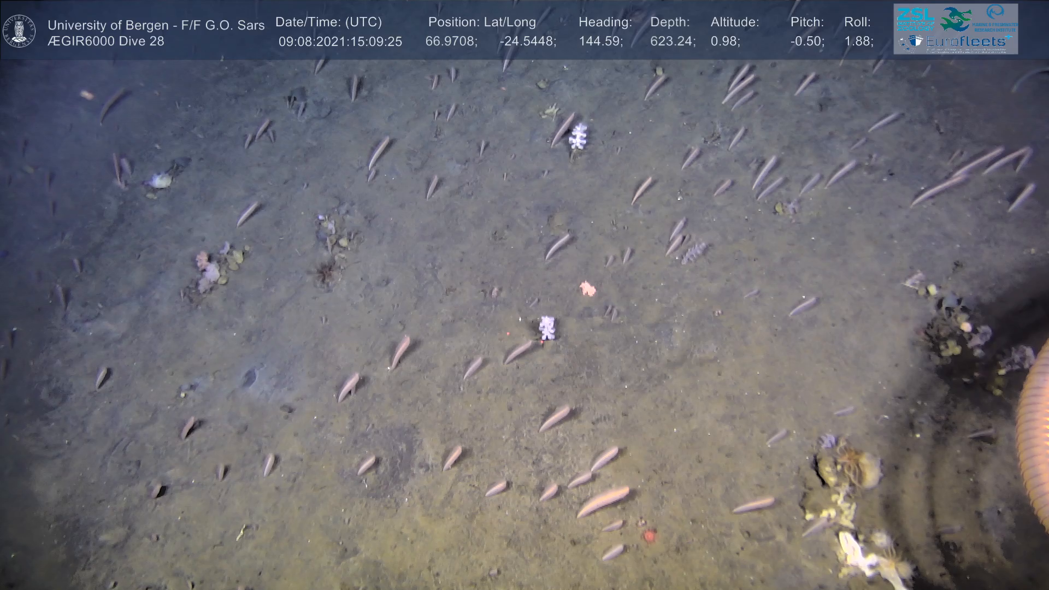Click the timestamp 09:08:2021:15:09:25
Screen dimensions: 1049x590
coord(340,42)
